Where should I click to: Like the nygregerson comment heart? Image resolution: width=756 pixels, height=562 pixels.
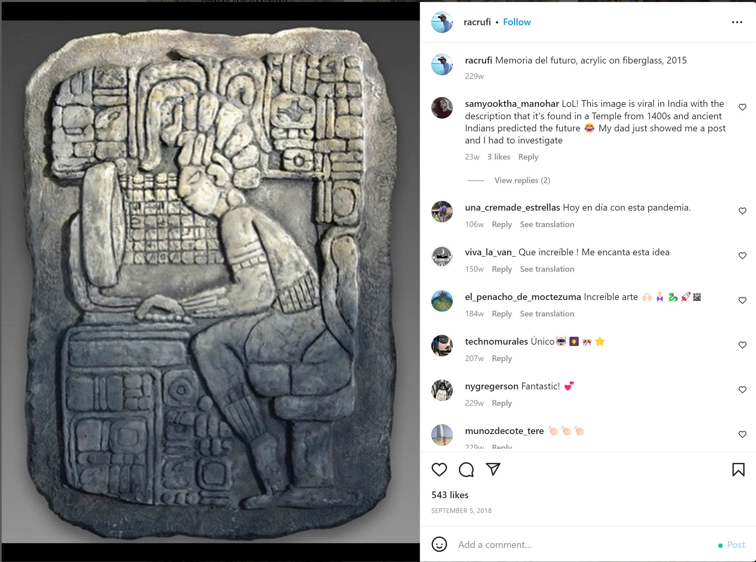tap(742, 390)
